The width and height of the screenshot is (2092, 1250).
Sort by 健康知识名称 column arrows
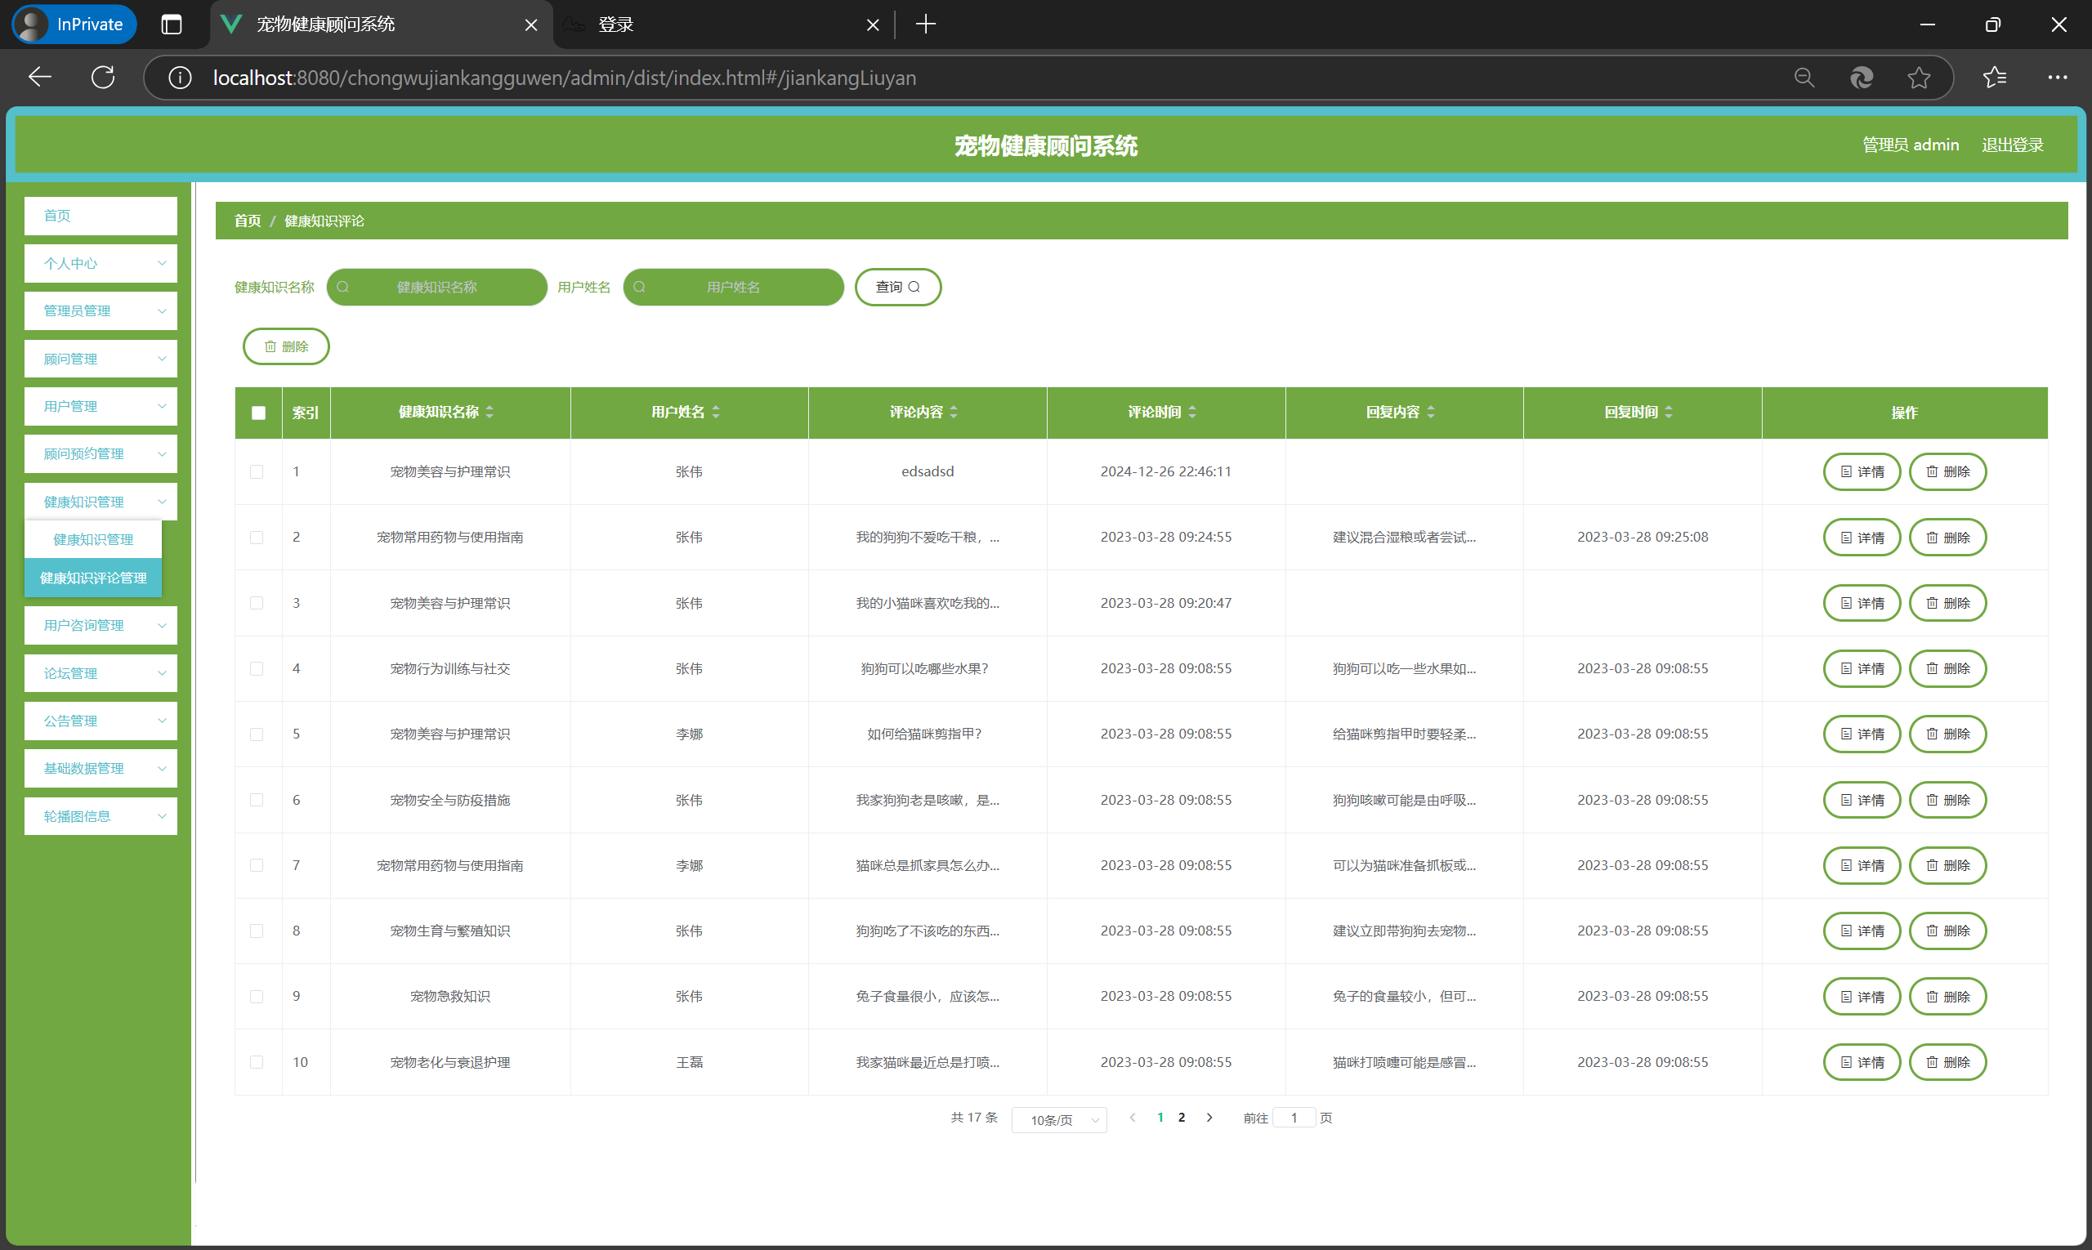click(489, 412)
